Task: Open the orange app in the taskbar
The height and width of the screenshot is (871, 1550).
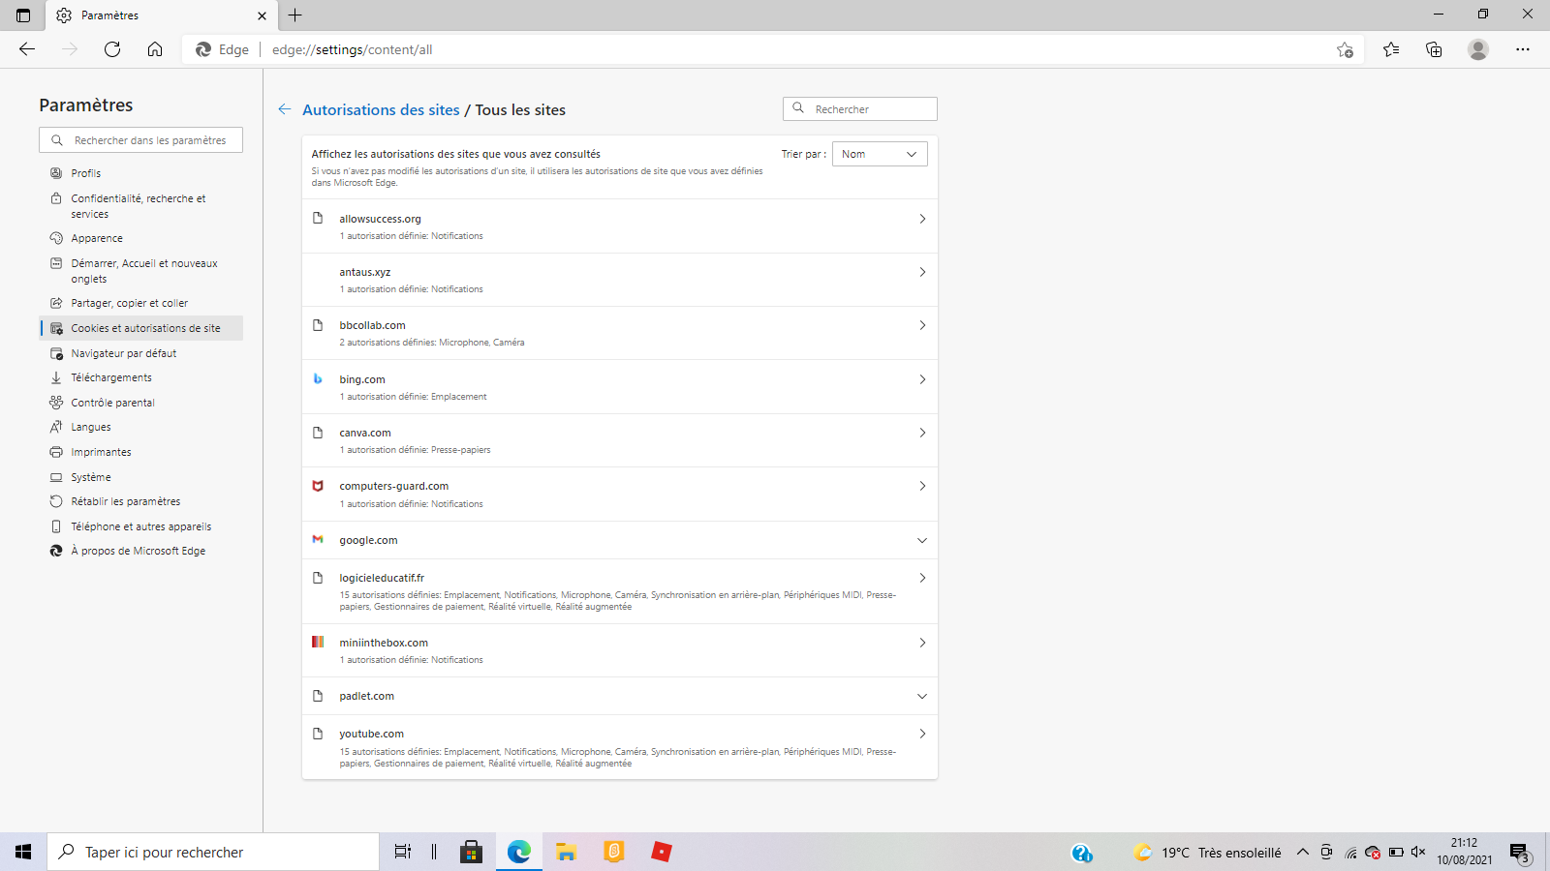Action: [x=614, y=852]
